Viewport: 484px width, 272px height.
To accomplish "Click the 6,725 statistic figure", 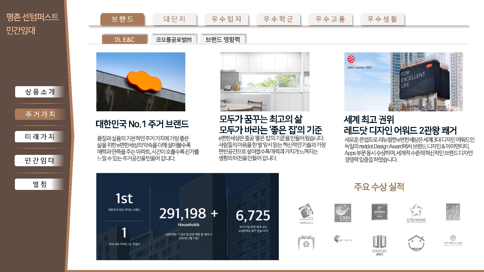I will [x=253, y=216].
